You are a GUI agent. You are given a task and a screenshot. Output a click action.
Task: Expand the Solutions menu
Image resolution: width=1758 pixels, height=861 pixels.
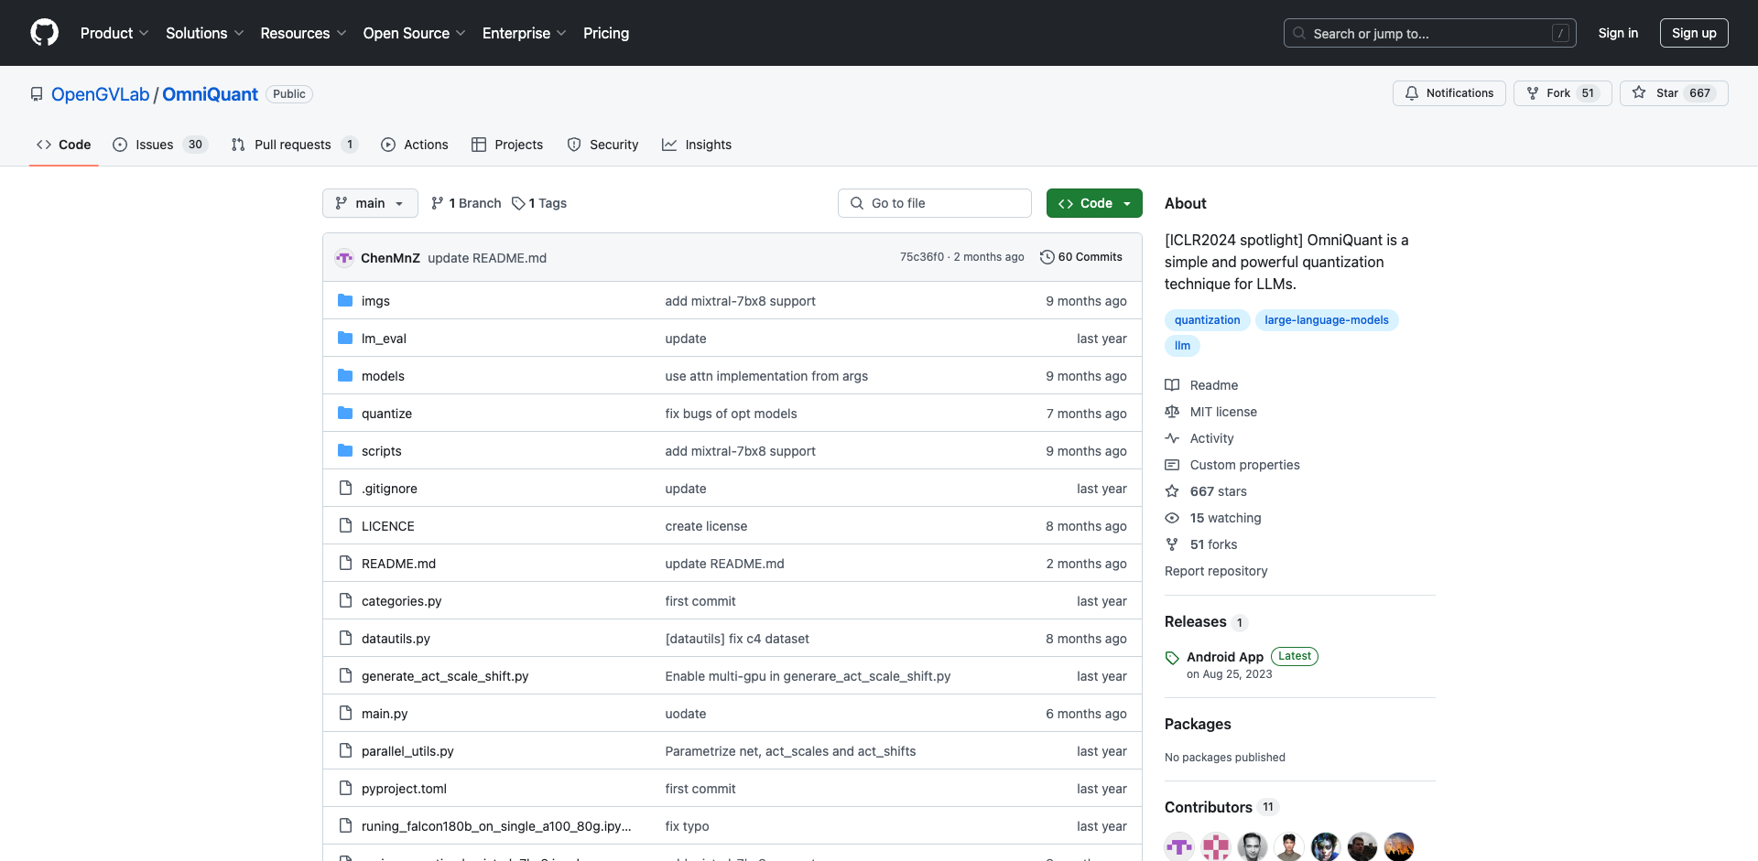[x=204, y=33]
